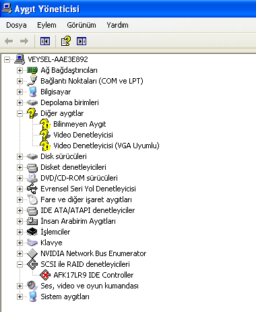The width and height of the screenshot is (256, 312).
Task: Collapse the Diğer aygıtlar node
Action: tap(20, 113)
